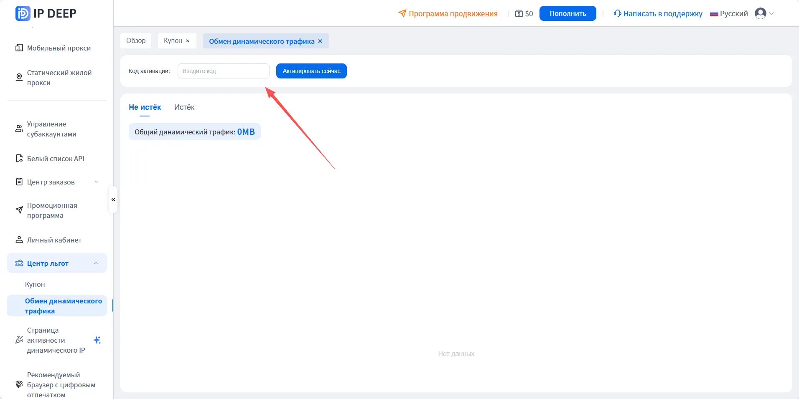
Task: Click the Код активации label
Action: tap(150, 71)
